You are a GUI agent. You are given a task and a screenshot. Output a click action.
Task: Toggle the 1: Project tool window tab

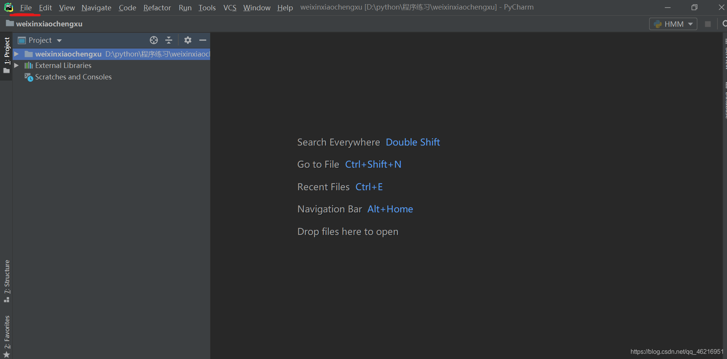[x=7, y=56]
